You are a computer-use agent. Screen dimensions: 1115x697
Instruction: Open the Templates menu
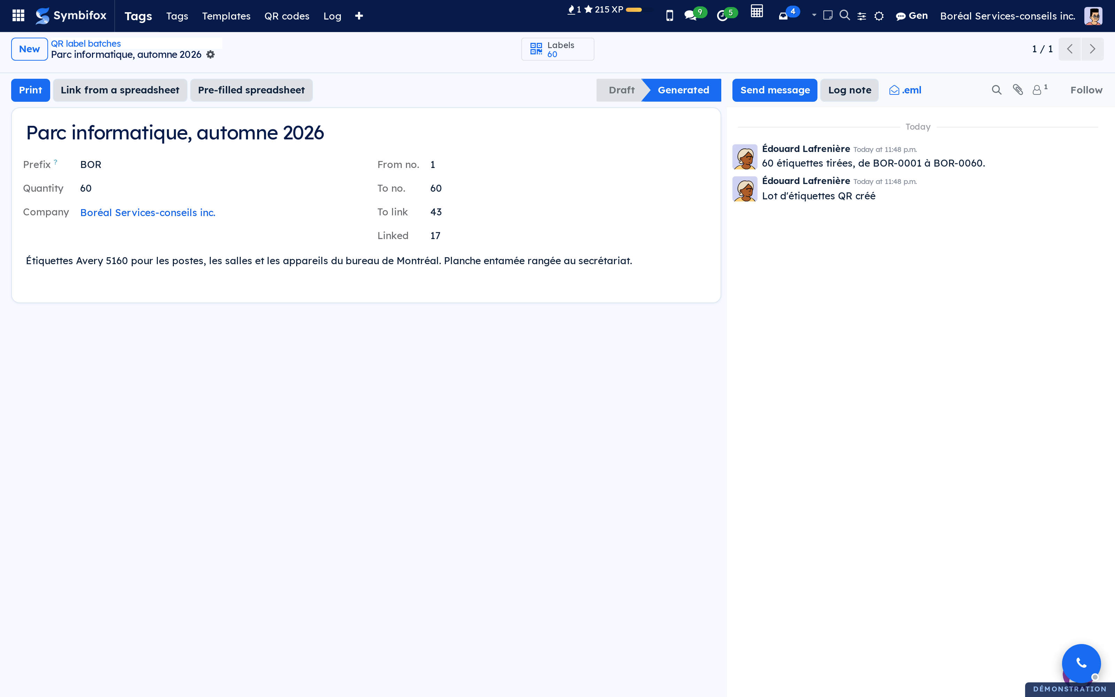(x=226, y=16)
